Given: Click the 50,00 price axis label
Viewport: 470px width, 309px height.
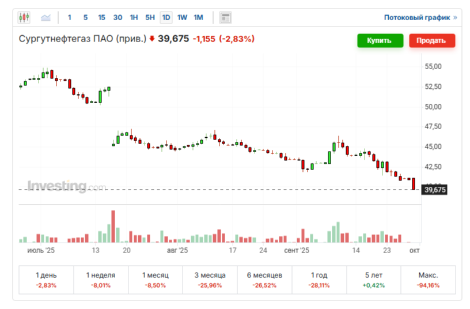Looking at the screenshot, I should click(x=433, y=107).
